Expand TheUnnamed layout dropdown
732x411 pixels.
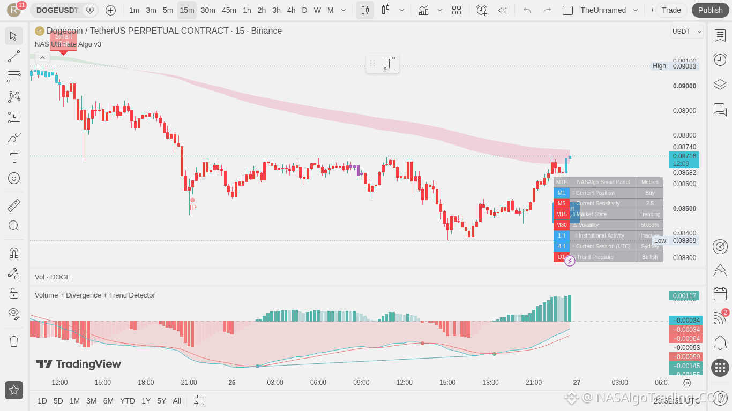pyautogui.click(x=636, y=10)
